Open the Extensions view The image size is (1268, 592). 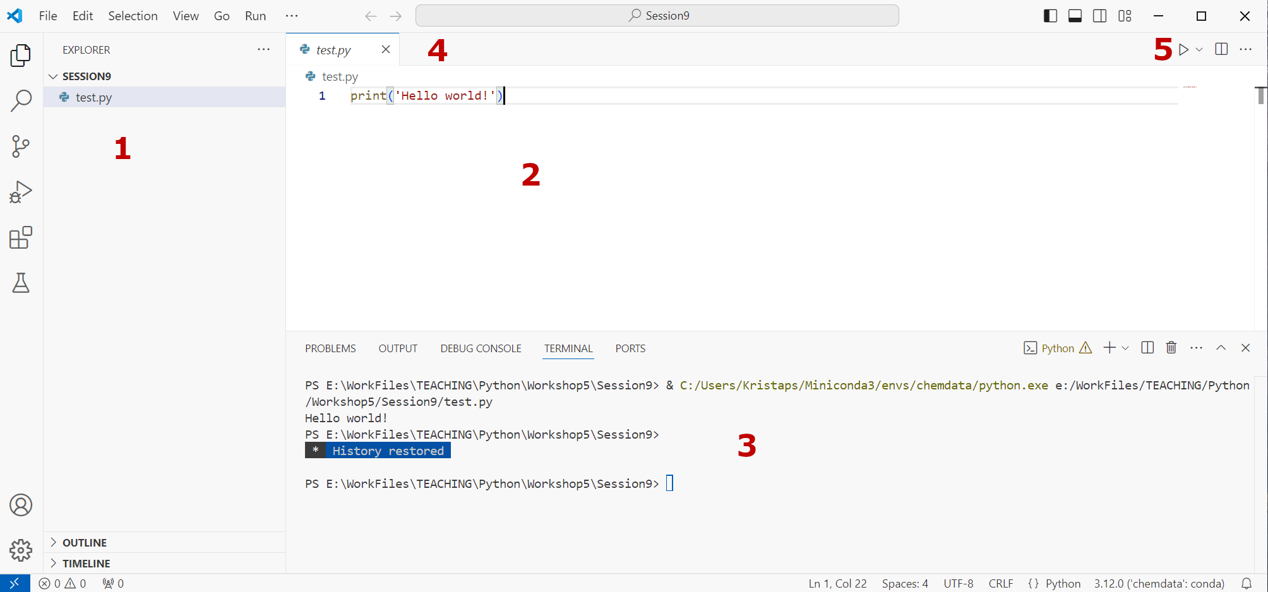click(21, 237)
